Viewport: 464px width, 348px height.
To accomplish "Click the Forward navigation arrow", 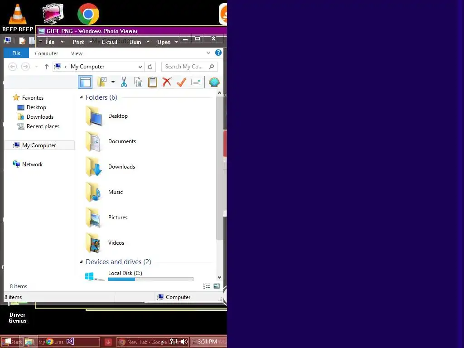I will coord(25,67).
